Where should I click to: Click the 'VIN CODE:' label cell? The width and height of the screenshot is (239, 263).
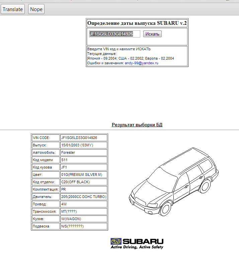[46, 138]
